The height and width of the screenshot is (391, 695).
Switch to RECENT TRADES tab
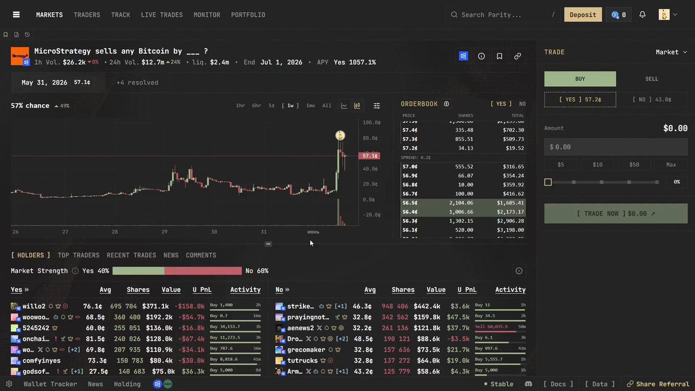pyautogui.click(x=131, y=255)
